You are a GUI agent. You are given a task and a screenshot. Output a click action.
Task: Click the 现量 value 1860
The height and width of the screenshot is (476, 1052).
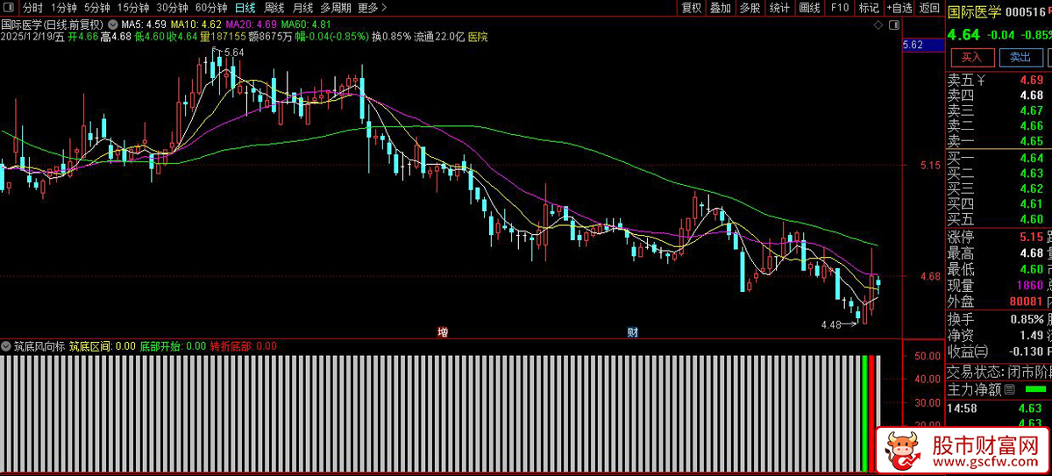(x=1029, y=285)
